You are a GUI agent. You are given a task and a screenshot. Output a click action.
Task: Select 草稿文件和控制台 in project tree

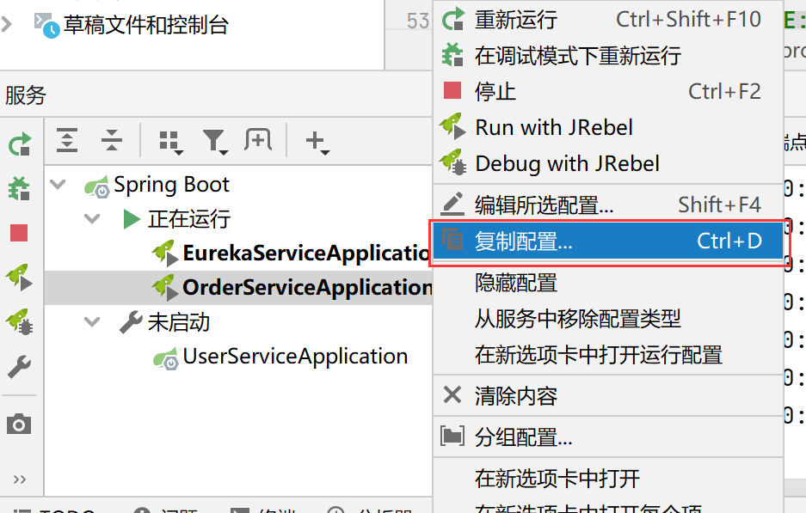[x=146, y=25]
